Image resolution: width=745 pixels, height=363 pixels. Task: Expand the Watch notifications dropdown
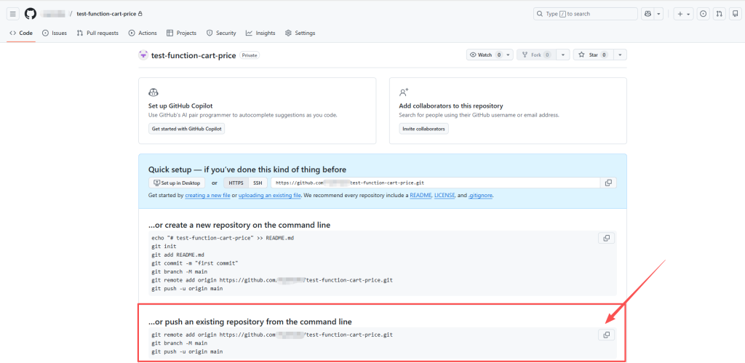507,55
